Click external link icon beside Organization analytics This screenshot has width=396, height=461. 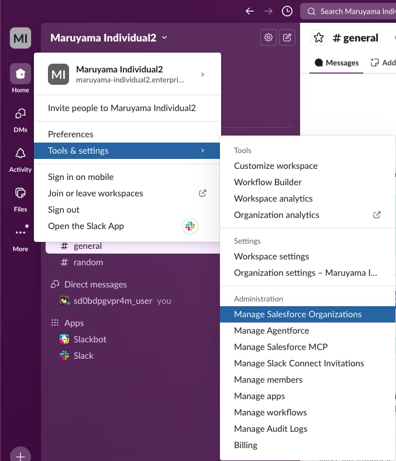pos(377,215)
